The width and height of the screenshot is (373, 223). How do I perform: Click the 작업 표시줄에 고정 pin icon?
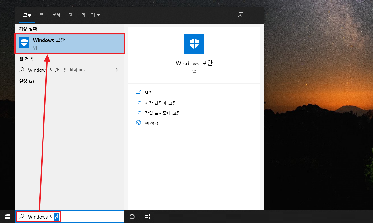click(x=138, y=113)
